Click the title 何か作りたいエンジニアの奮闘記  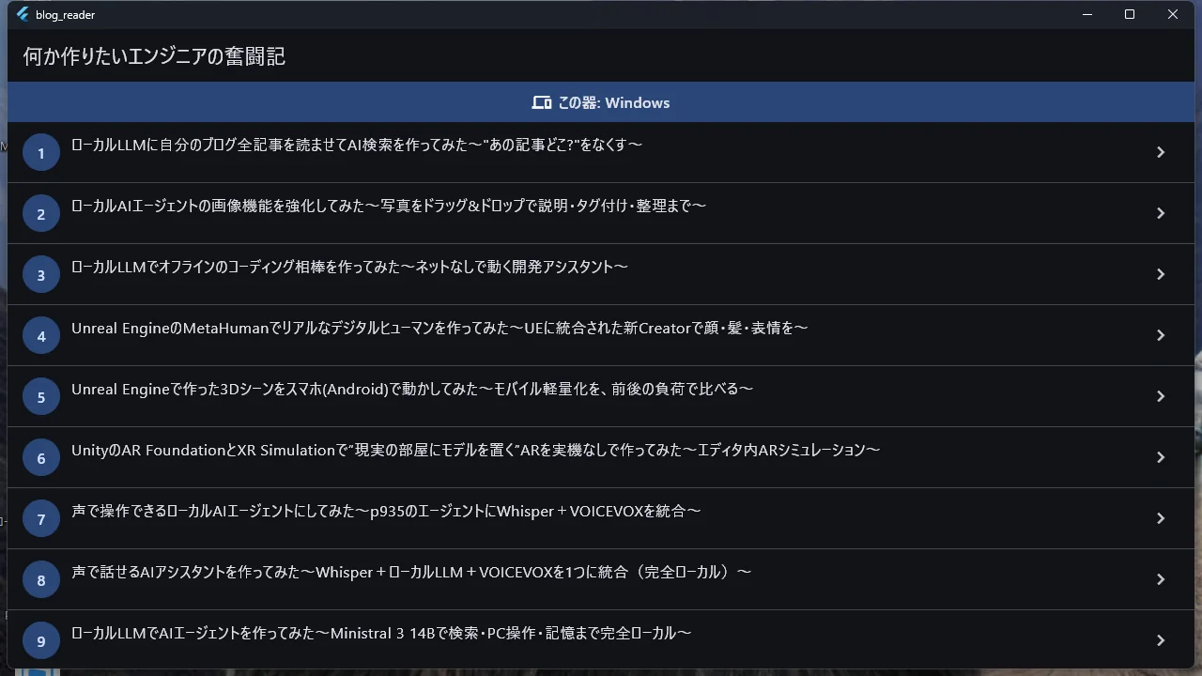point(154,56)
